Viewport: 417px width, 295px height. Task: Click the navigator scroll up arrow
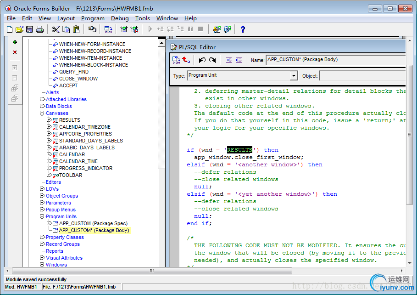point(161,43)
